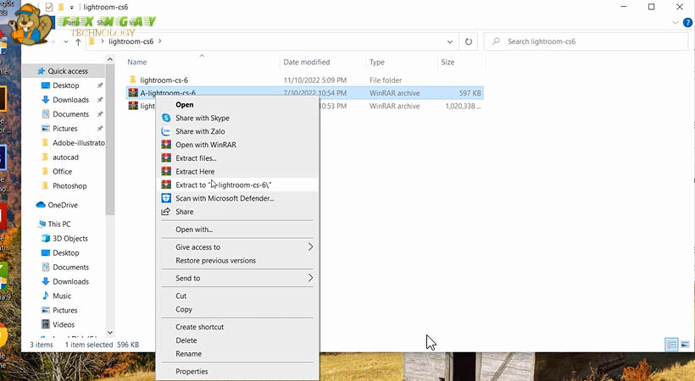This screenshot has width=695, height=381.
Task: Expand the path arrow after lightroom-cs6
Action: click(159, 41)
